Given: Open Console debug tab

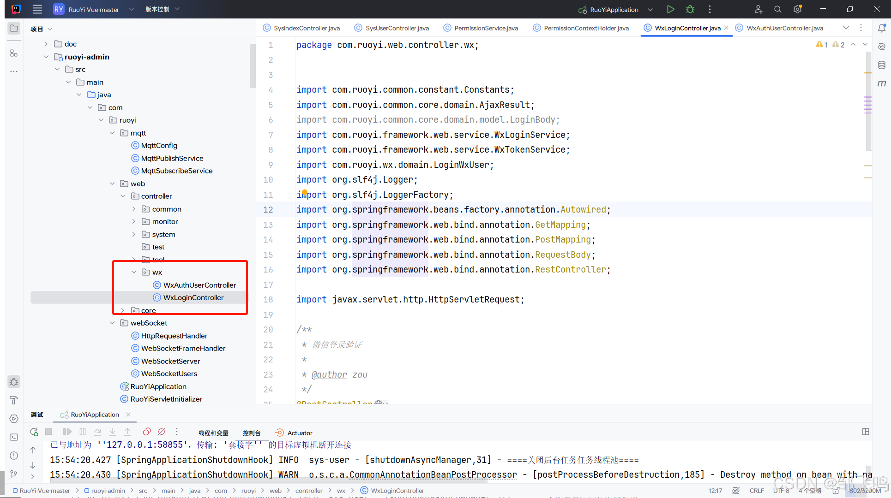Looking at the screenshot, I should pos(252,433).
